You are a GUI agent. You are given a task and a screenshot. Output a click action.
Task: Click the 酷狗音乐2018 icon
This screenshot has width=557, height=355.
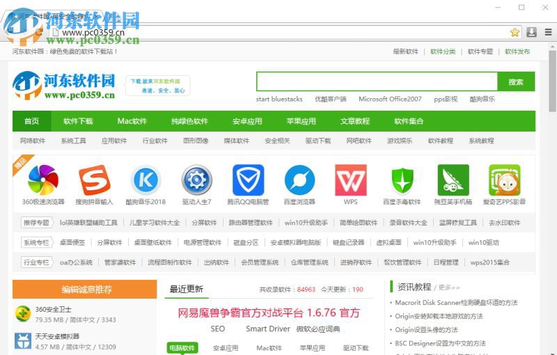coord(146,180)
